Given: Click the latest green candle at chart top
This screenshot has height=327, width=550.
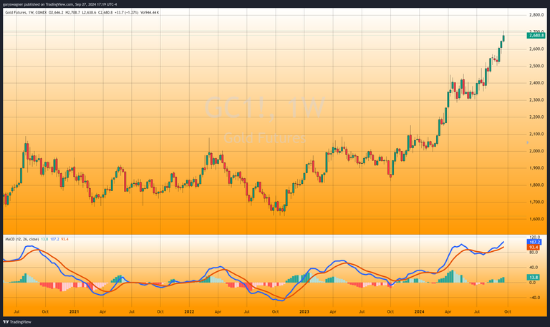Looking at the screenshot, I should pyautogui.click(x=503, y=38).
